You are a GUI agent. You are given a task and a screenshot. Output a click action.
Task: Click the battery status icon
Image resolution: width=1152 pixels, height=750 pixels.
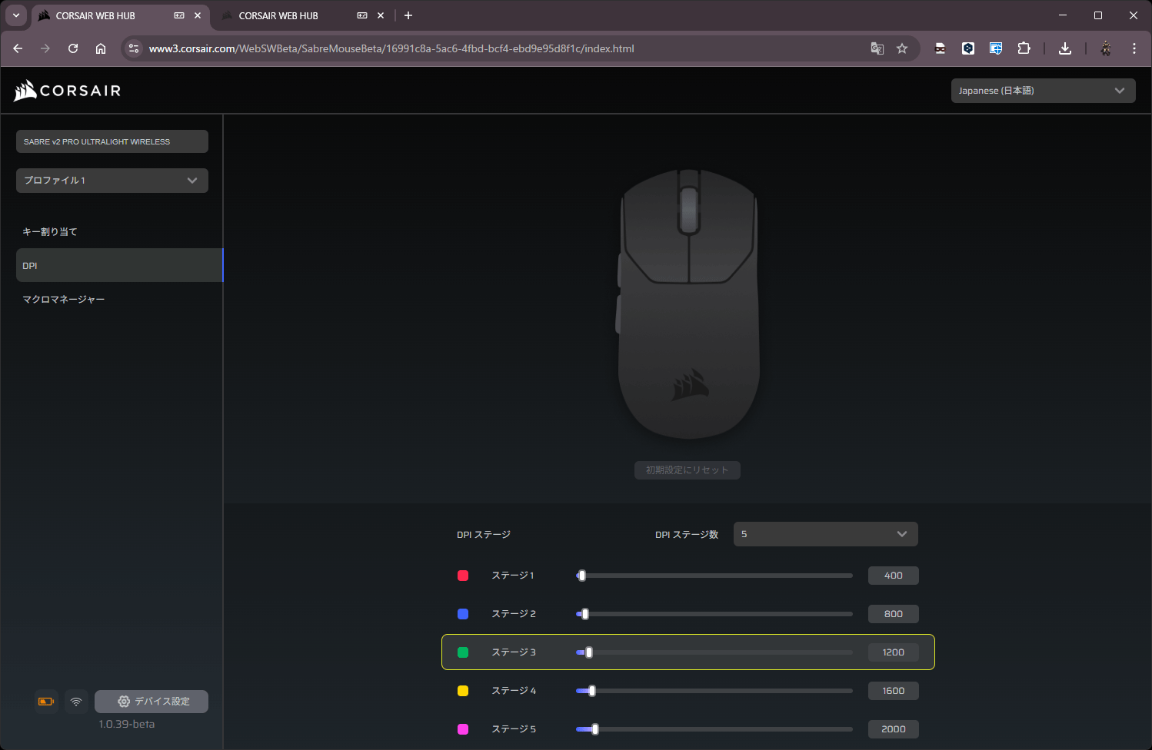tap(46, 702)
